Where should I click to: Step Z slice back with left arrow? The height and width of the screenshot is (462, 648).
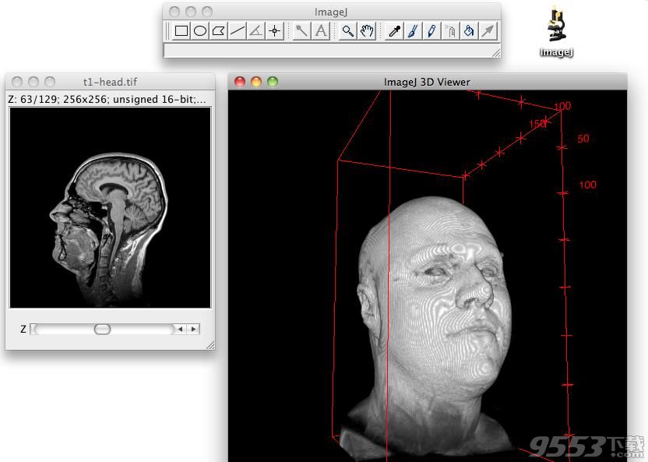(x=180, y=329)
